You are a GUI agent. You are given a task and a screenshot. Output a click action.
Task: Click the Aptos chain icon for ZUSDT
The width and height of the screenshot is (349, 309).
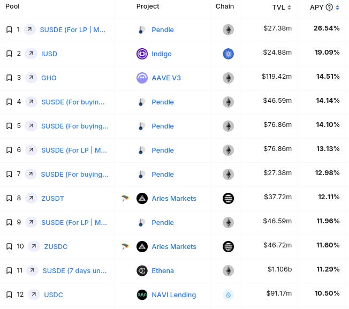coord(228,198)
